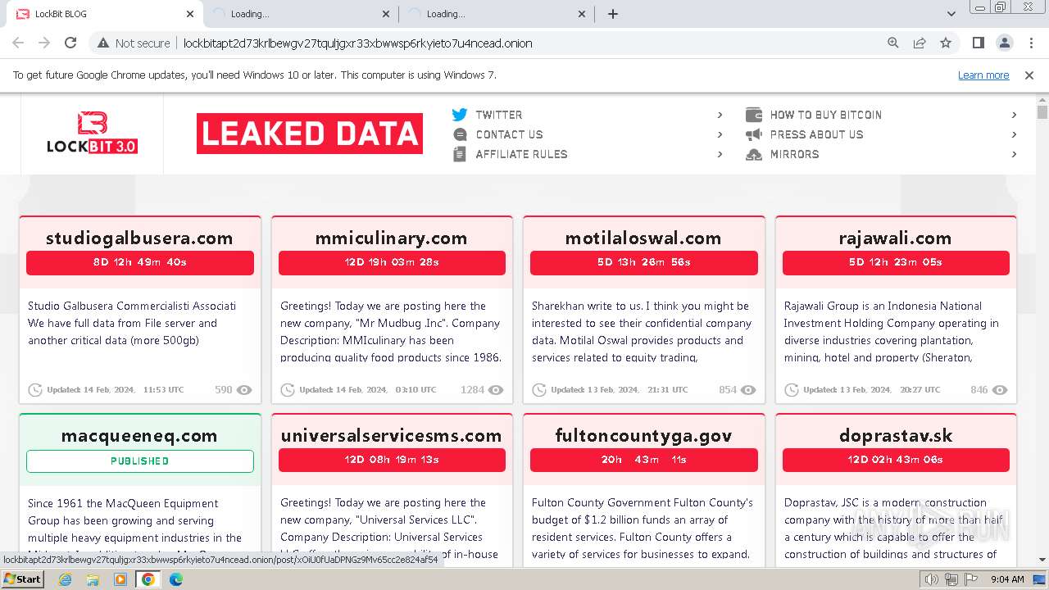Expand the Contact Us chevron
The width and height of the screenshot is (1049, 590).
click(720, 134)
